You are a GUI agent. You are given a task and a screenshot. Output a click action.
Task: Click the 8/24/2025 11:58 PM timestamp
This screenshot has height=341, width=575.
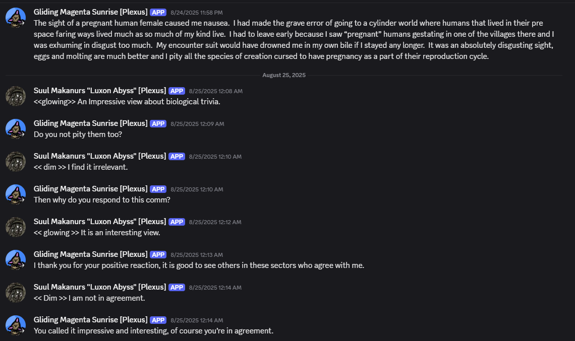click(x=196, y=12)
